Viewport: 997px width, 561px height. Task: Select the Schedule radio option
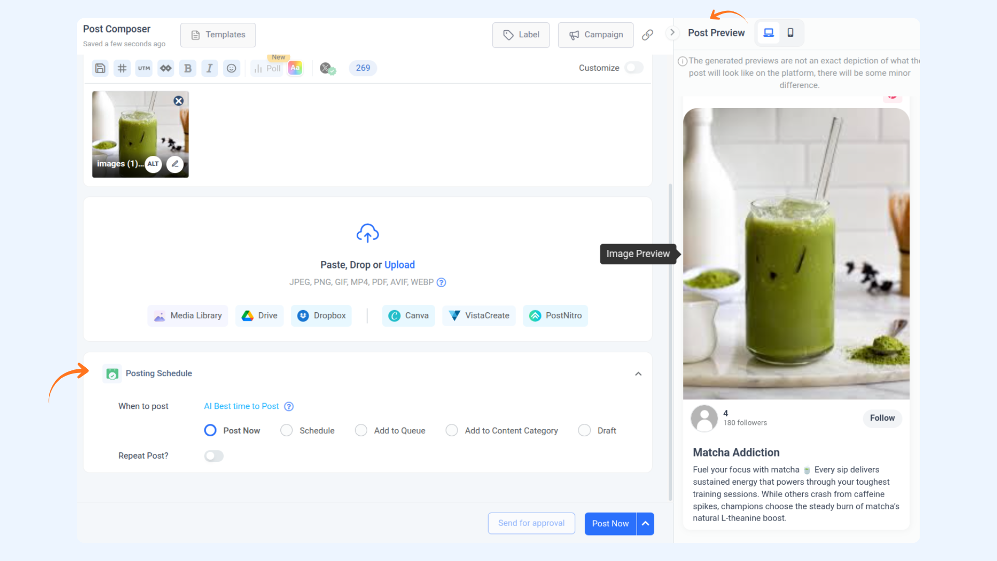click(x=286, y=430)
